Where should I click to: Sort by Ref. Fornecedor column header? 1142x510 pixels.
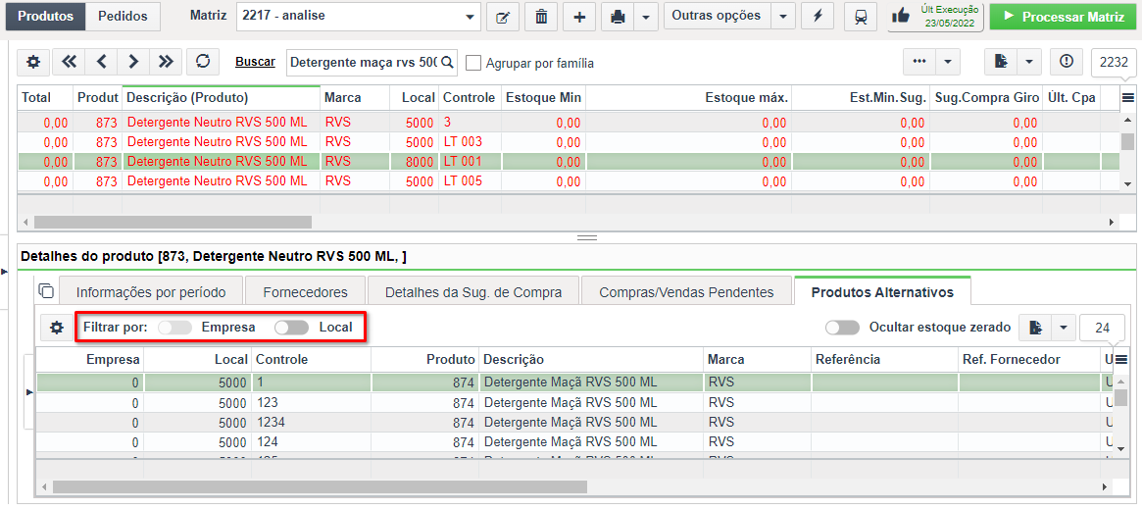(x=1030, y=359)
